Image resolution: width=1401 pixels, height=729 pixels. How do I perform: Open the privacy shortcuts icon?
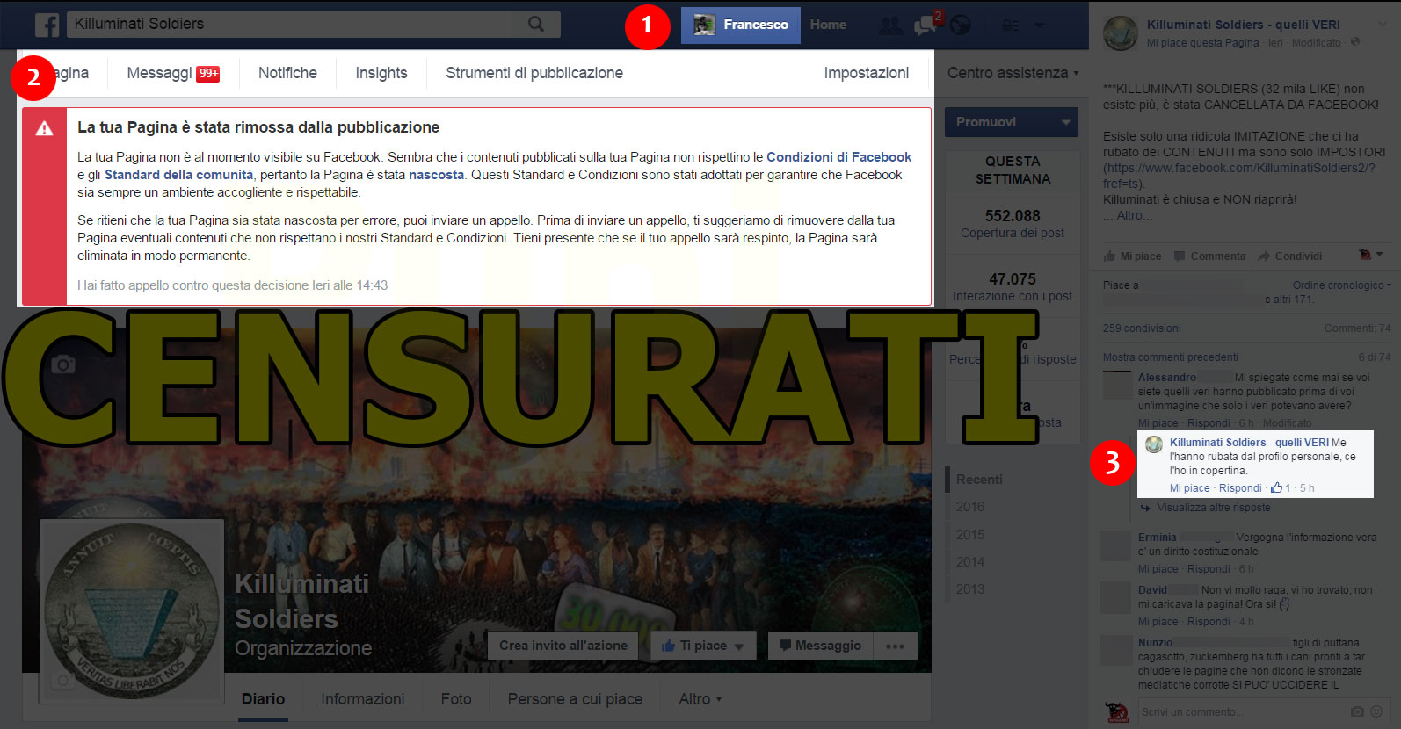pos(1012,25)
